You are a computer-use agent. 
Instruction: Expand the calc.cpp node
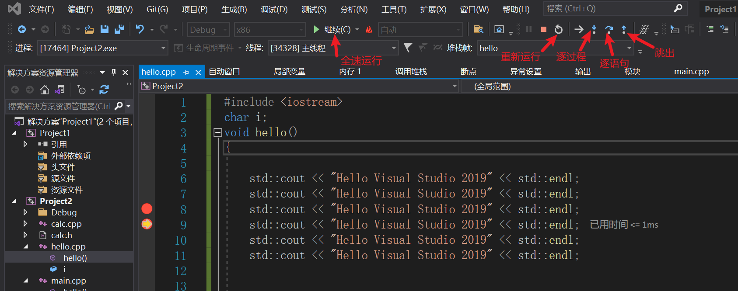pos(25,224)
